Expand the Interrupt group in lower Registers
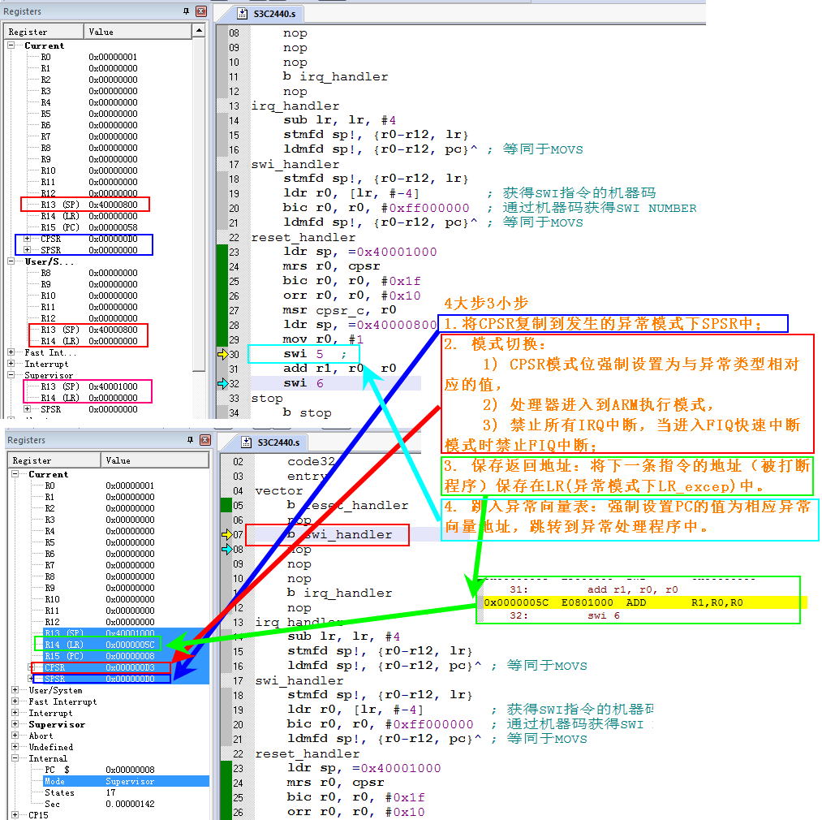 click(x=15, y=713)
